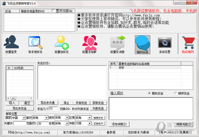Click the 列表发送 button
This screenshot has height=137, width=199.
(x=99, y=108)
